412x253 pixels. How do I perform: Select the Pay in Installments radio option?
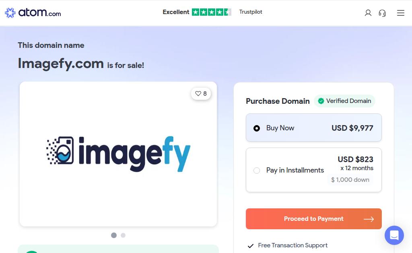click(x=257, y=171)
